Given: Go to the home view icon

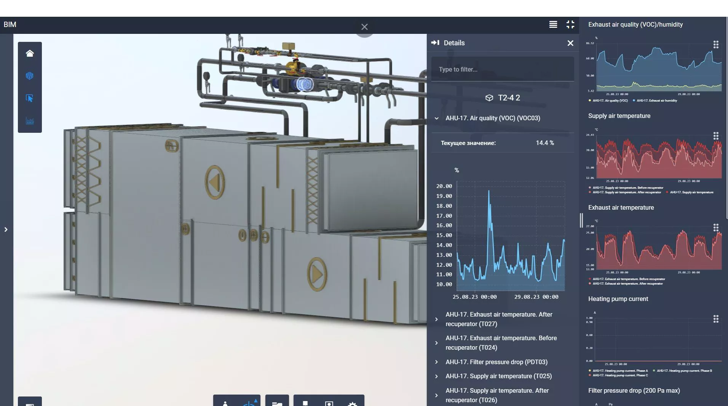Looking at the screenshot, I should 30,53.
